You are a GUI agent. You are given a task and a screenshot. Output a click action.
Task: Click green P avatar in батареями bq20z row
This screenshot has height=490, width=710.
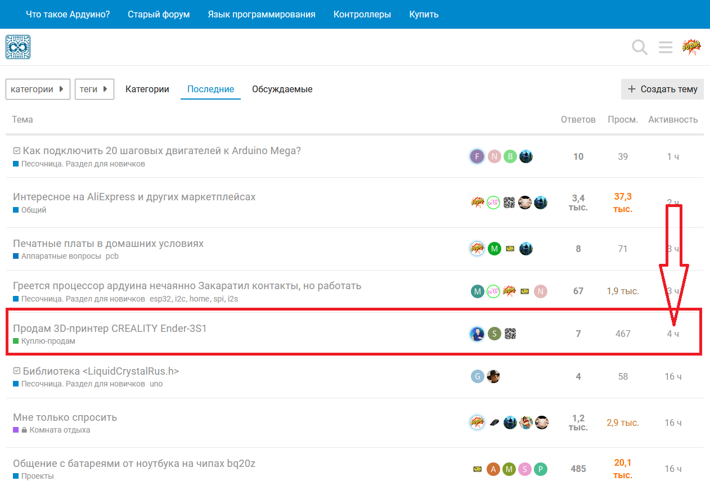[x=541, y=469]
